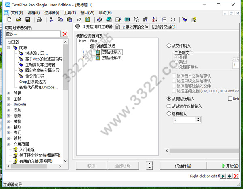Clear the filter search with red X

(x=65, y=34)
